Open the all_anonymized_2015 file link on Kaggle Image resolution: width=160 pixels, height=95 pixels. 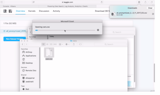click(17, 31)
